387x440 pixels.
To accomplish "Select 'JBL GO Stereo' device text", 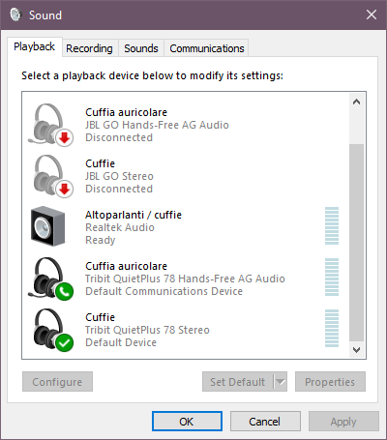I will pos(119,176).
